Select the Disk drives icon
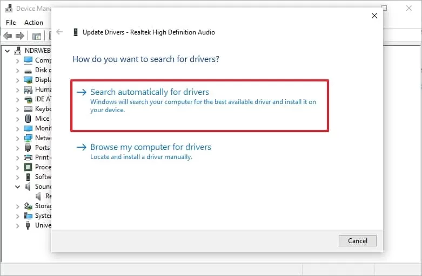Image resolution: width=422 pixels, height=276 pixels. pos(28,71)
